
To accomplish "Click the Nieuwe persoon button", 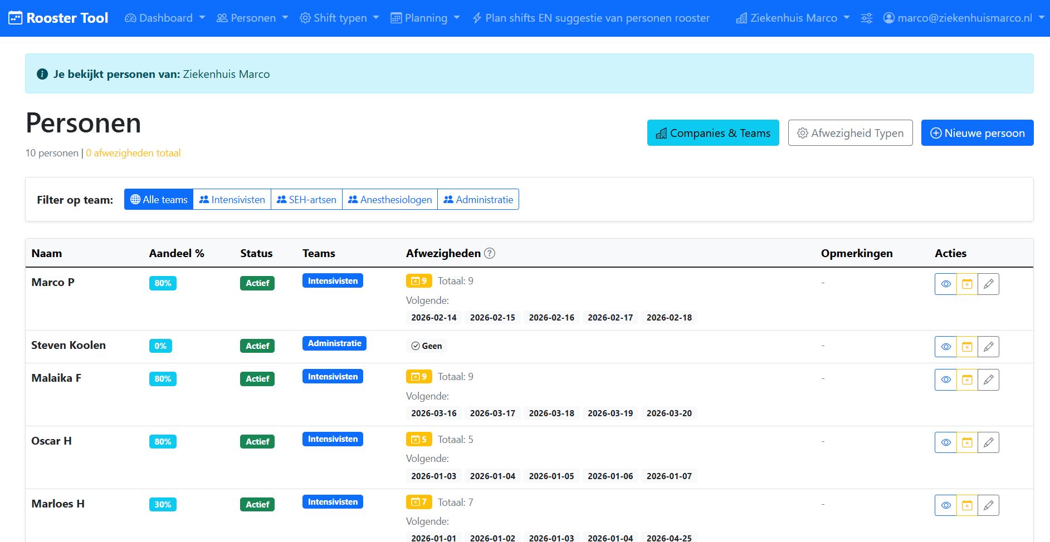I will point(977,132).
